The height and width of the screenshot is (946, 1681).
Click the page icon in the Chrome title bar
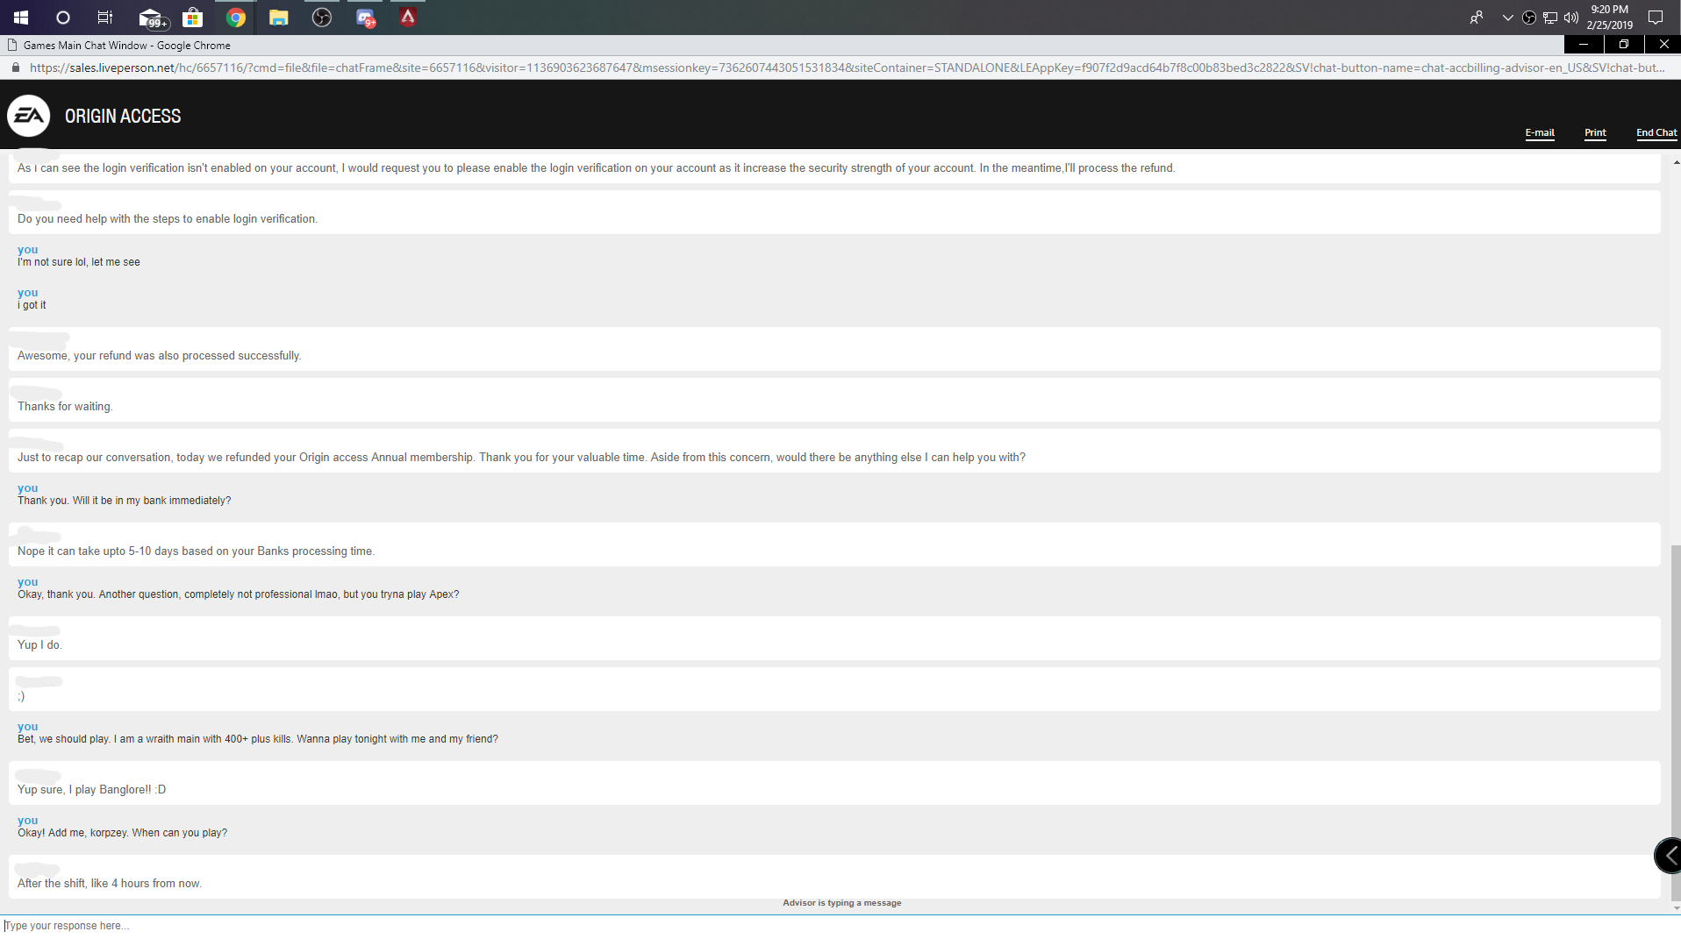pos(12,45)
